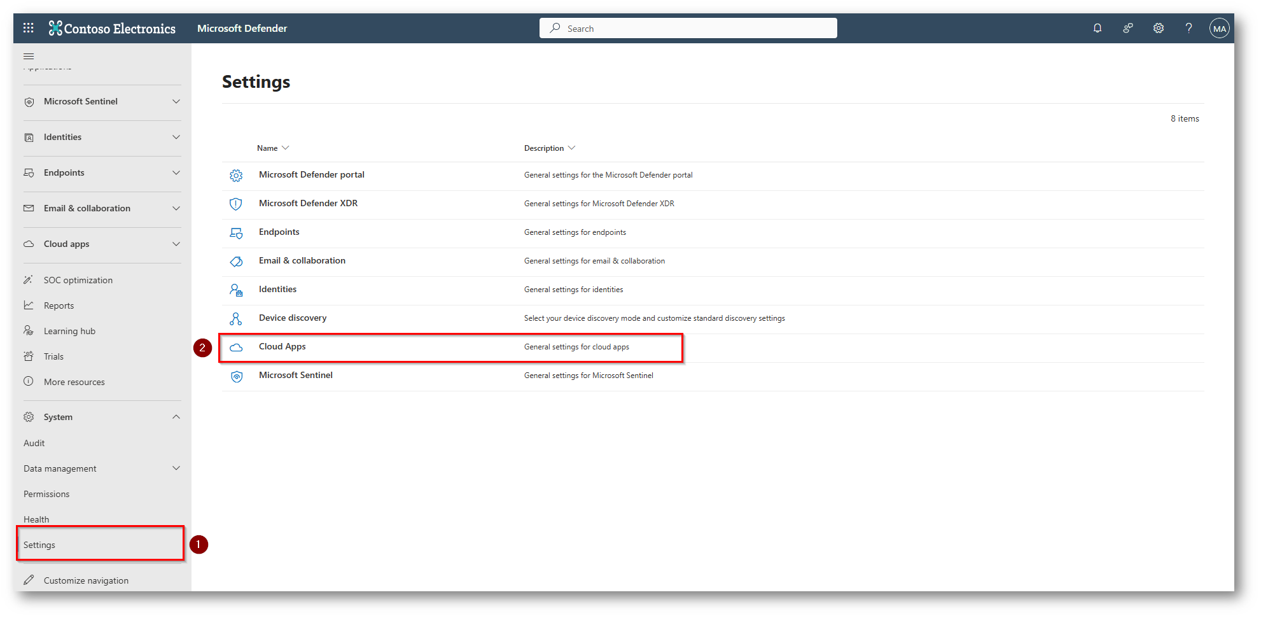Expand the Endpoints sidebar chevron
This screenshot has width=1261, height=618.
point(176,172)
